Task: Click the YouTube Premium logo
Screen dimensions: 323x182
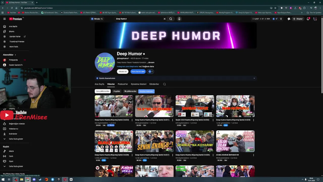Action: (16, 19)
